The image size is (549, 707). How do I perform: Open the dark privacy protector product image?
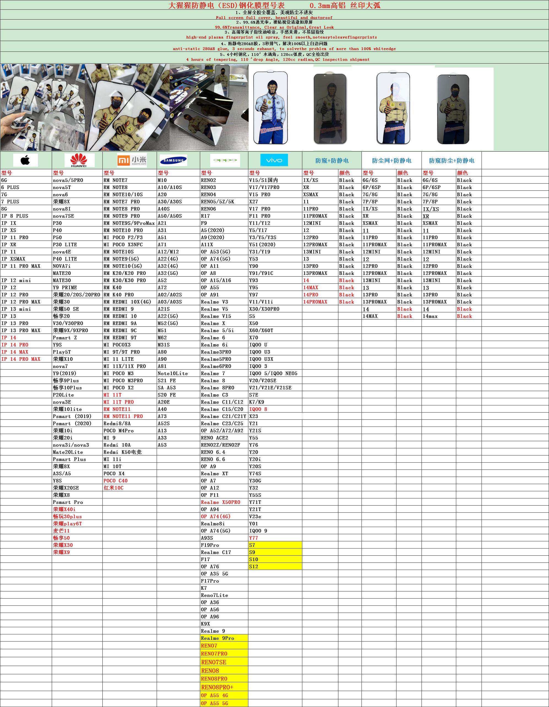click(330, 108)
